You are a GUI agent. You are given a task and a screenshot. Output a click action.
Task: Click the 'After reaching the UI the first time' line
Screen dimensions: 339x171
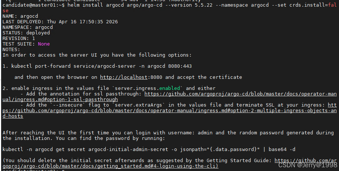tap(168, 133)
